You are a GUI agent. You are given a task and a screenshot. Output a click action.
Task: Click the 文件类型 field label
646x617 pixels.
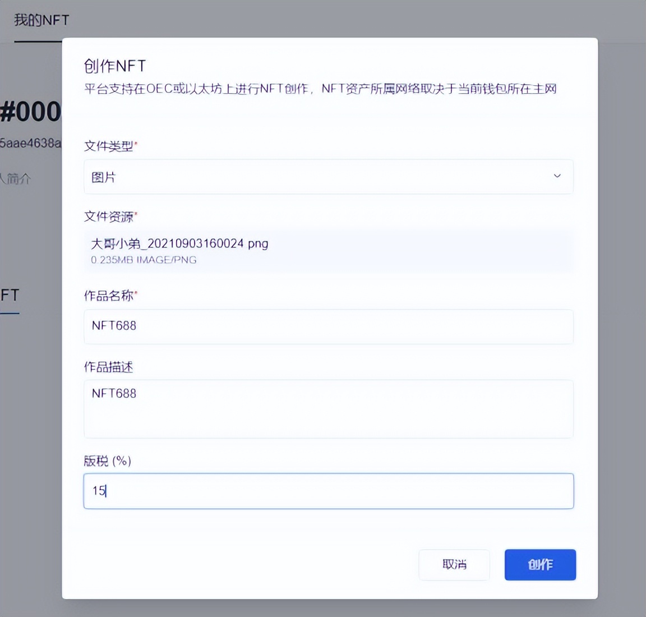point(109,146)
